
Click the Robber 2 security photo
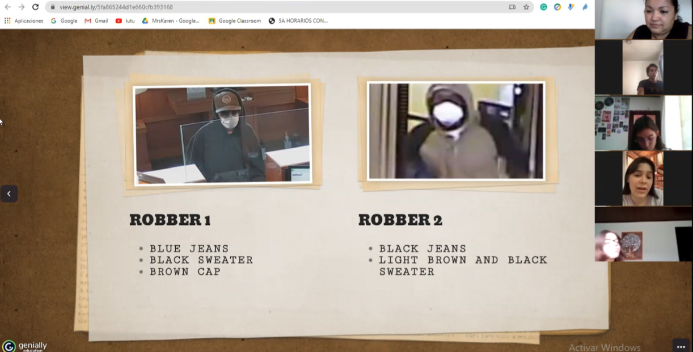[456, 131]
